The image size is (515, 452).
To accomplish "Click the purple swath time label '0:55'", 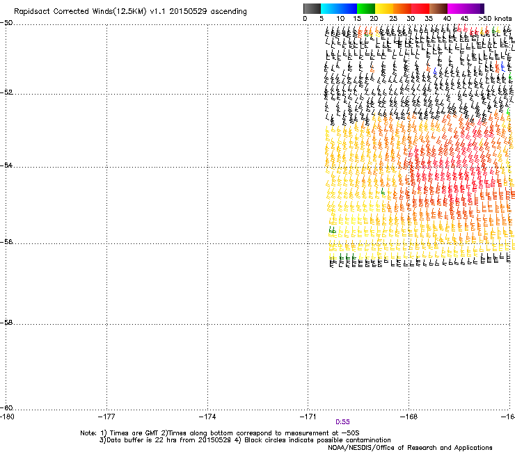I will click(x=342, y=422).
